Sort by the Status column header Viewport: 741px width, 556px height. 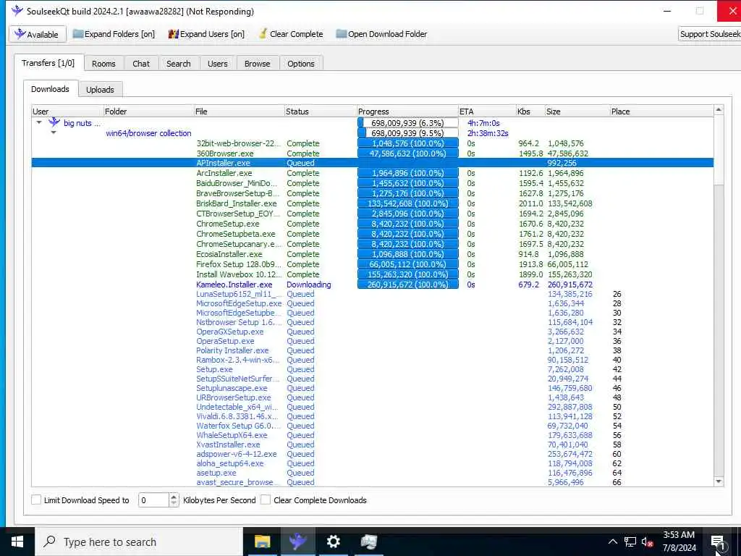pyautogui.click(x=321, y=111)
